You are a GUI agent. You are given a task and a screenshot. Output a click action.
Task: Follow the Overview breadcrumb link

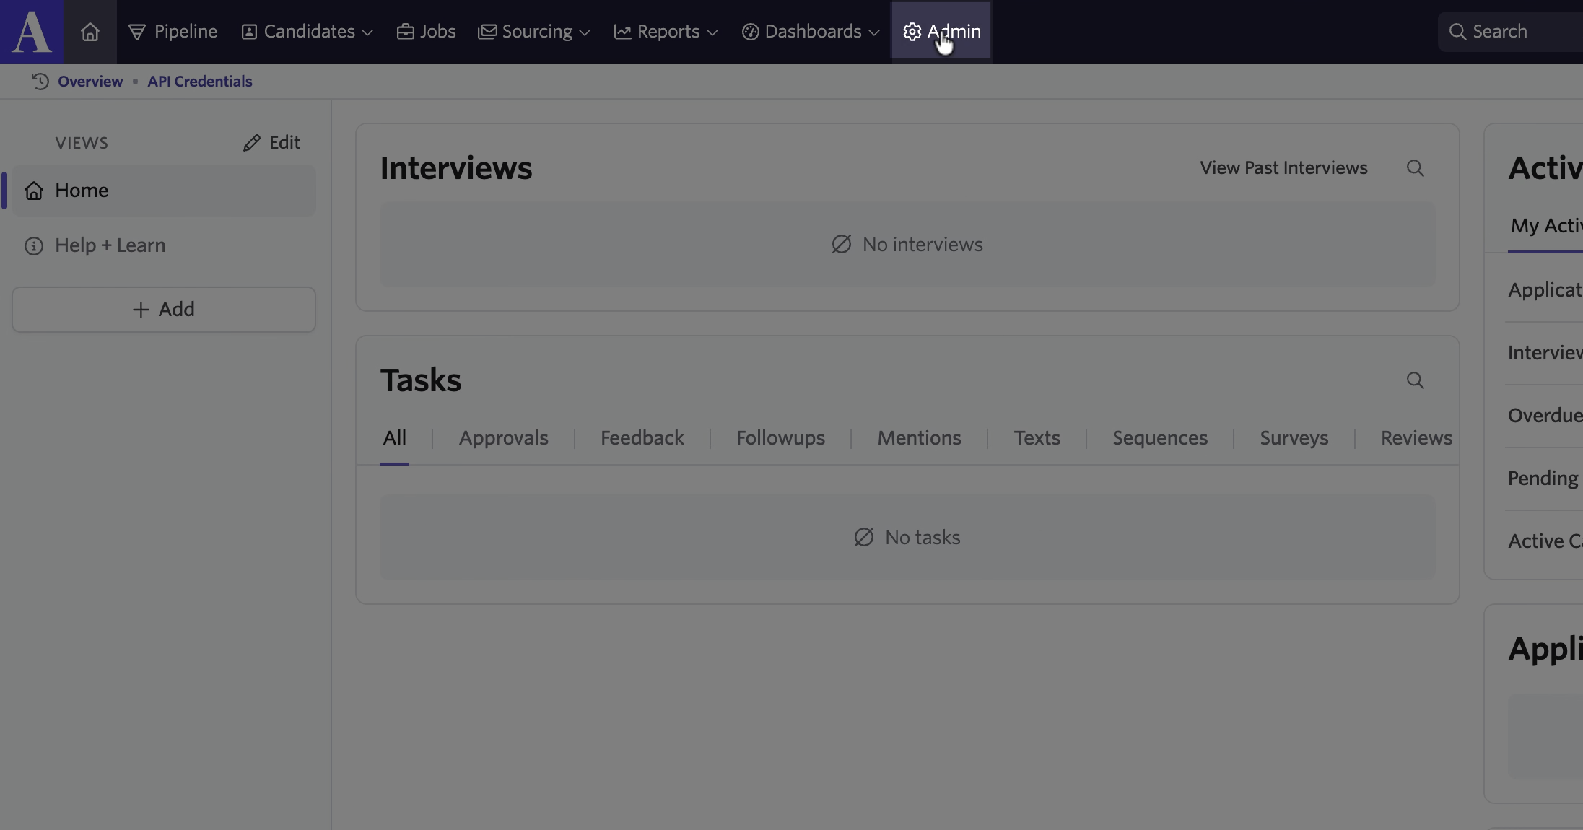click(90, 82)
